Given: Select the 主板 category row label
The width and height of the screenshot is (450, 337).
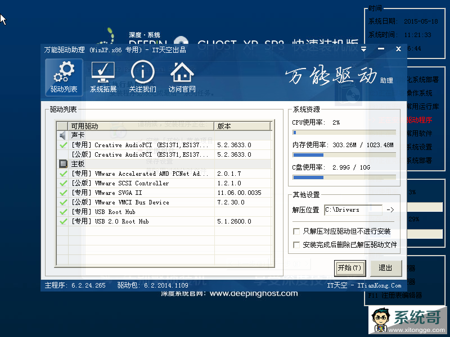Looking at the screenshot, I should [78, 164].
